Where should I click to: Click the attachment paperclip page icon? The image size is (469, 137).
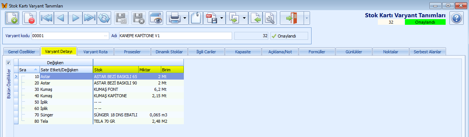click(196, 18)
